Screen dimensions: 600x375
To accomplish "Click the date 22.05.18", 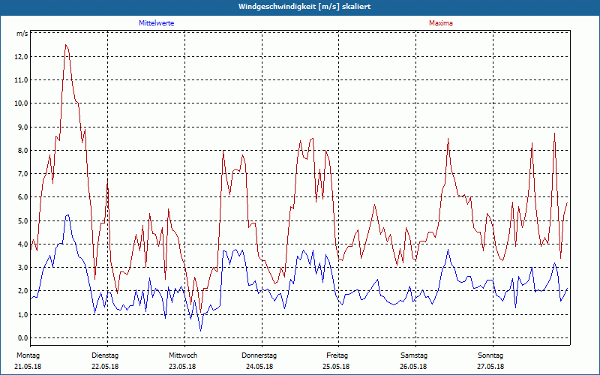I will (105, 367).
